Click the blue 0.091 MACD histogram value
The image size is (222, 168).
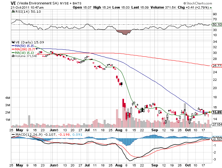[x=77, y=134]
